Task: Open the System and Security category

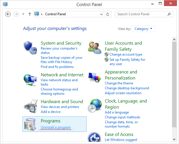Action: 61,43
